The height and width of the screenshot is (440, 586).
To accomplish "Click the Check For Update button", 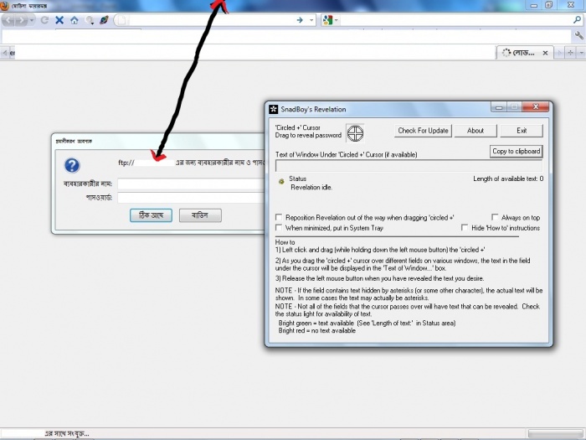I will pyautogui.click(x=423, y=131).
